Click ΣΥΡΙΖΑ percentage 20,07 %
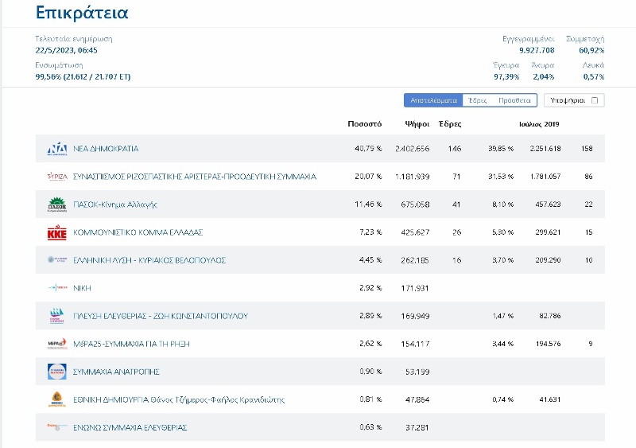This screenshot has height=448, width=636. tap(368, 177)
